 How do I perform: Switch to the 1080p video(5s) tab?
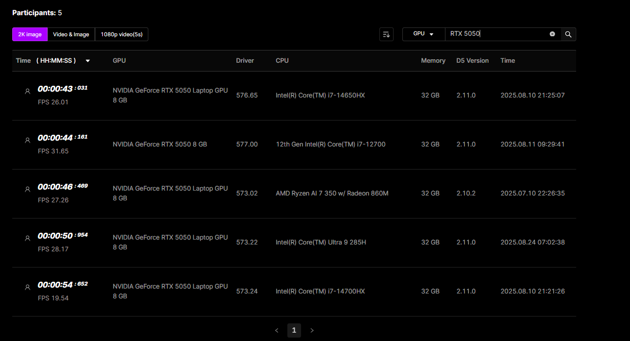[121, 34]
